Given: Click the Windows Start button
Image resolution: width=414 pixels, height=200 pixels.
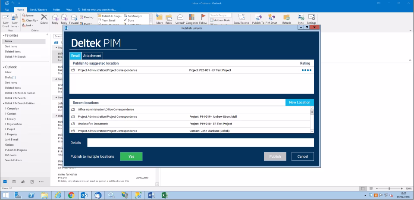Looking at the screenshot, I should (x=5, y=195).
